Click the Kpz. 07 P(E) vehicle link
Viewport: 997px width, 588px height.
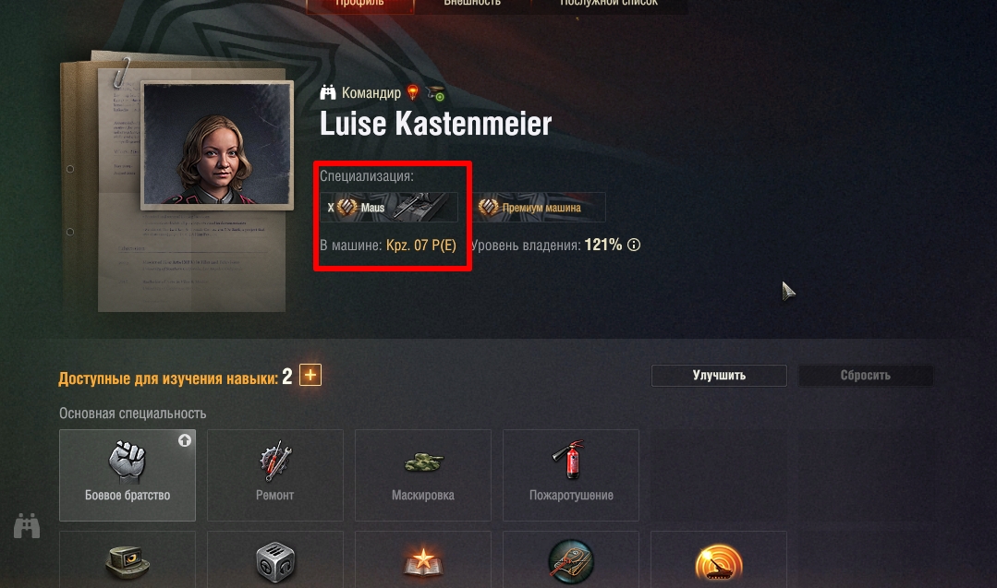pyautogui.click(x=421, y=246)
